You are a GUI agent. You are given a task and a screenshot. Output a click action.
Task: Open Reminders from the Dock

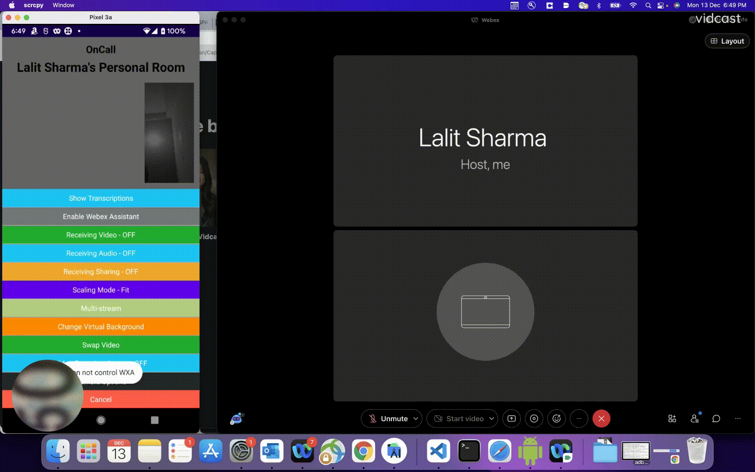pyautogui.click(x=180, y=451)
